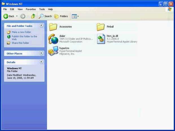The height and width of the screenshot is (131, 175).
Task: Toggle the Folders tree pane
Action: pos(61,16)
